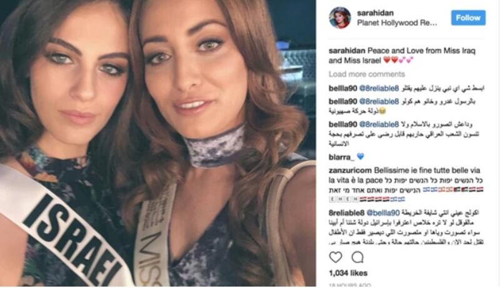
Task: View the 1,034 likes list
Action: pos(348,273)
